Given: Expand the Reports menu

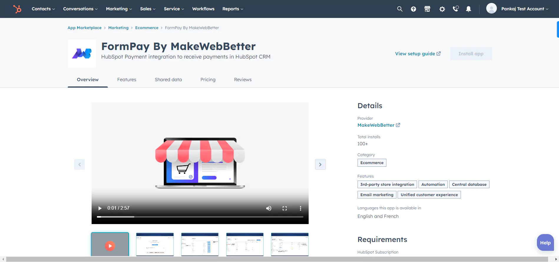Looking at the screenshot, I should 233,9.
